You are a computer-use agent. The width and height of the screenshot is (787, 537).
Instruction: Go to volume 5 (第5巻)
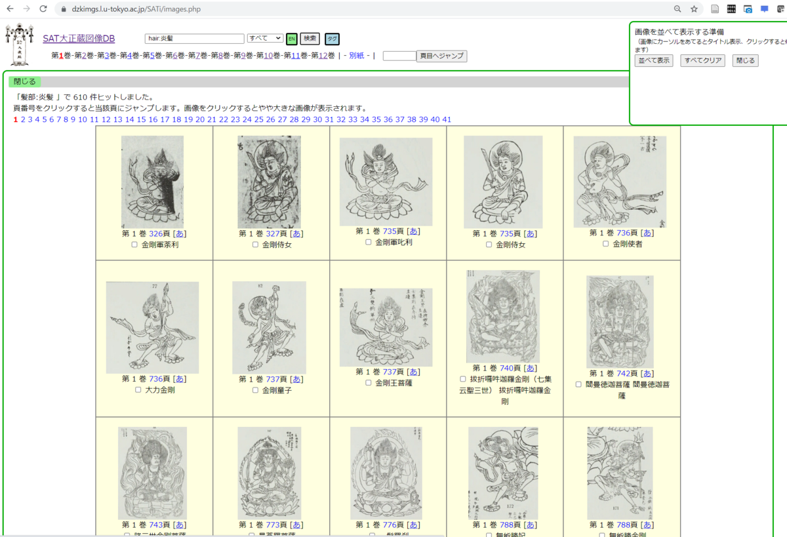click(x=153, y=56)
